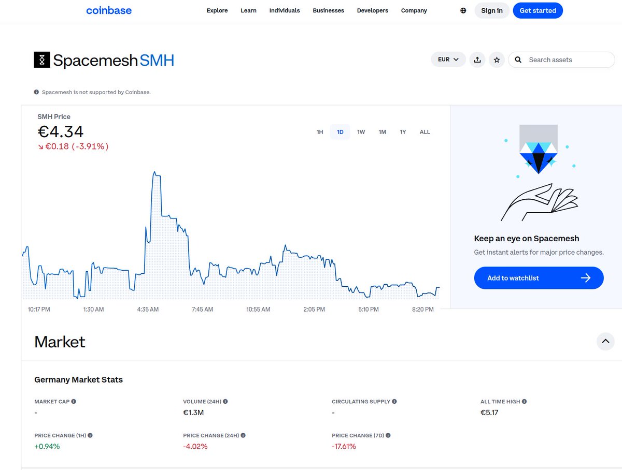622x470 pixels.
Task: Show info for Price Change (1H)
Action: point(90,436)
